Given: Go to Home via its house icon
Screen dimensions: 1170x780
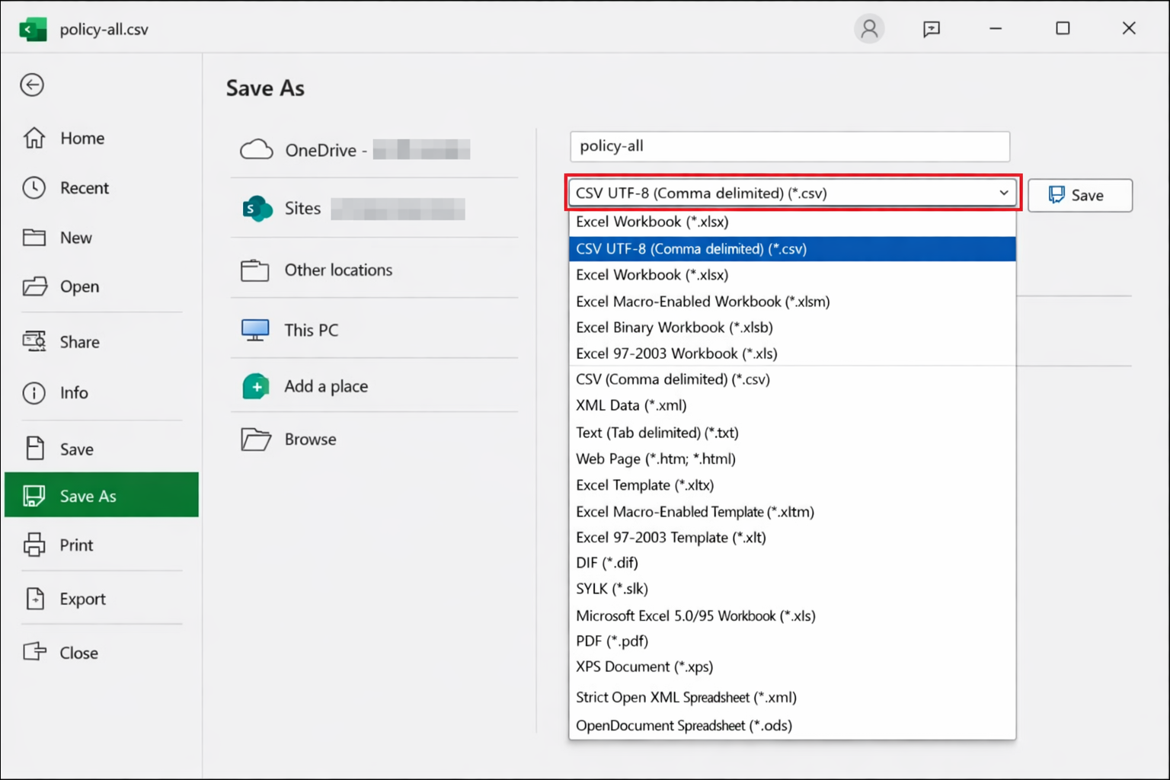Looking at the screenshot, I should [34, 138].
